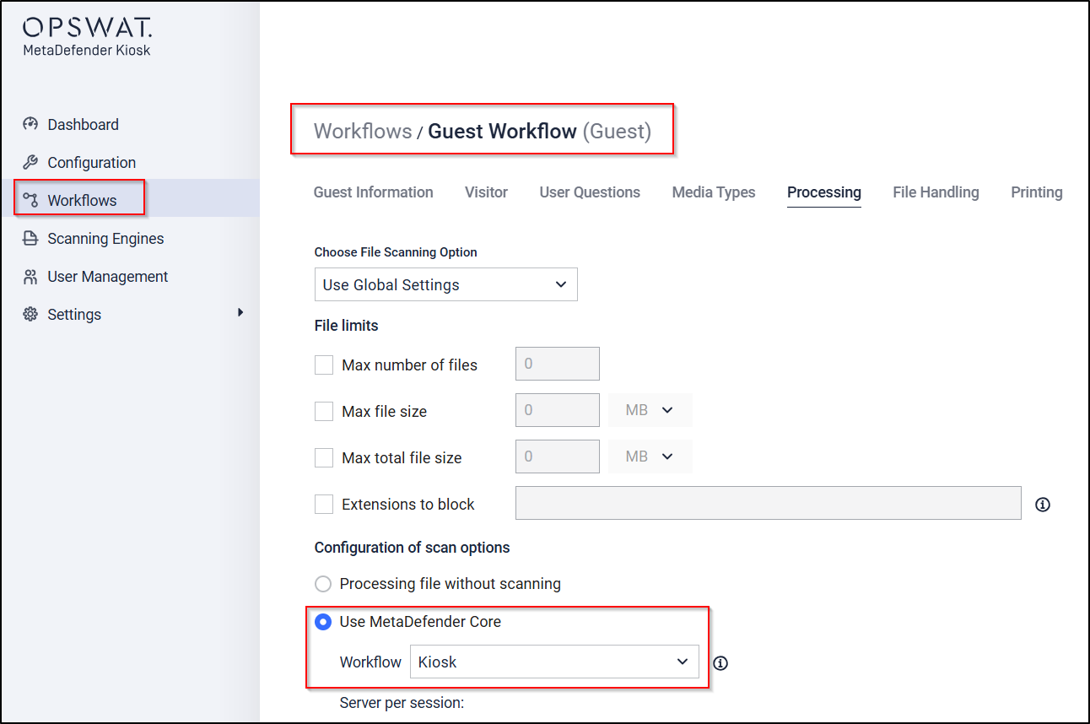
Task: Select Use MetaDefender Core radio button
Action: pyautogui.click(x=322, y=622)
